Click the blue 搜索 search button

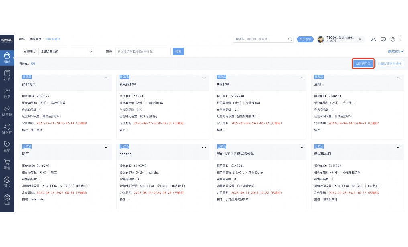click(x=178, y=51)
